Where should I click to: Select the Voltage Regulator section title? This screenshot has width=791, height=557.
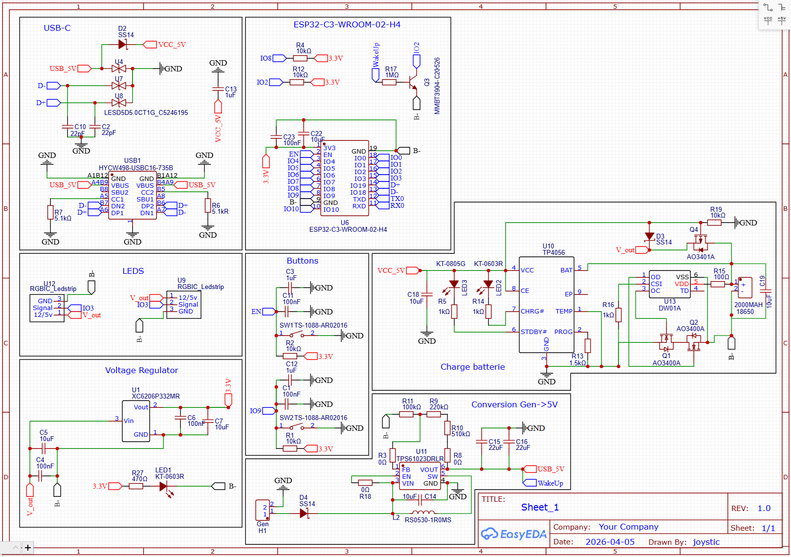pos(142,370)
